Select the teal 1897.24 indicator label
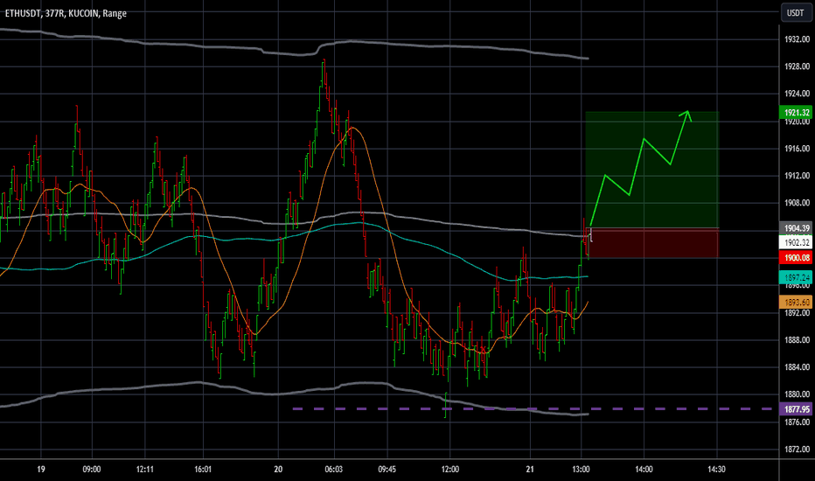The height and width of the screenshot is (481, 815). (x=797, y=277)
